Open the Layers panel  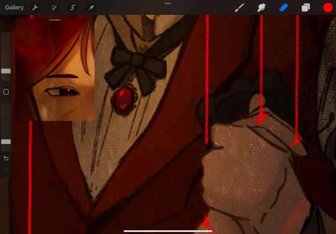[306, 7]
